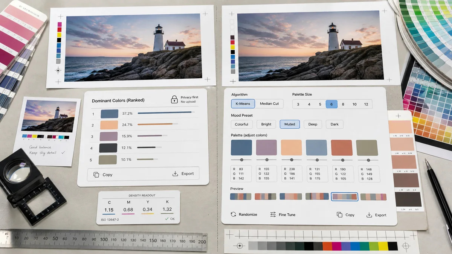Click the rank 3 mauve dominant color swatch
The height and width of the screenshot is (254, 452).
point(109,136)
